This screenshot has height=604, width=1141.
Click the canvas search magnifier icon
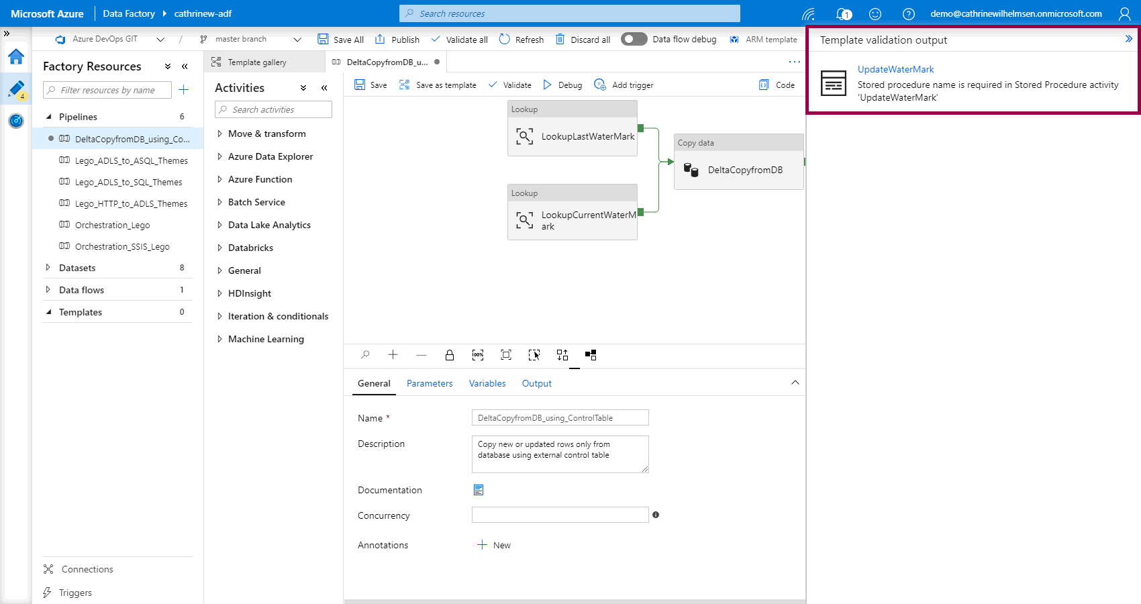365,355
